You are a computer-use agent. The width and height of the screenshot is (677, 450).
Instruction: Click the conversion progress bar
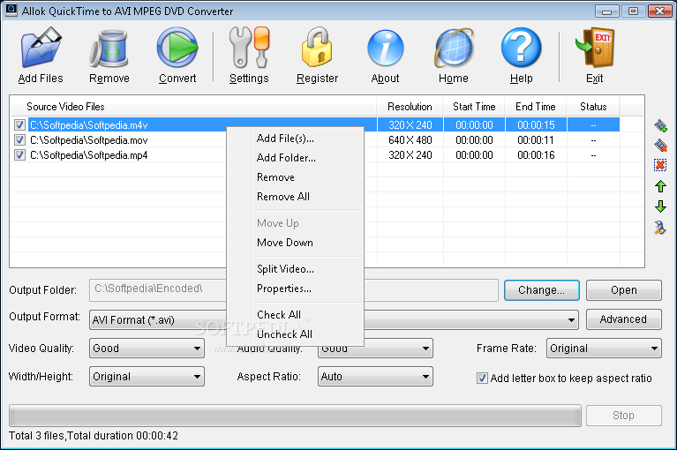pos(296,416)
